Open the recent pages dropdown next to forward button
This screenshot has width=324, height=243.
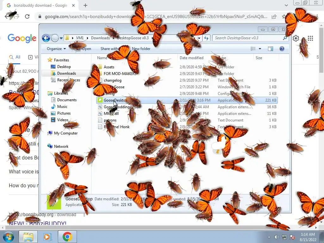[61, 38]
